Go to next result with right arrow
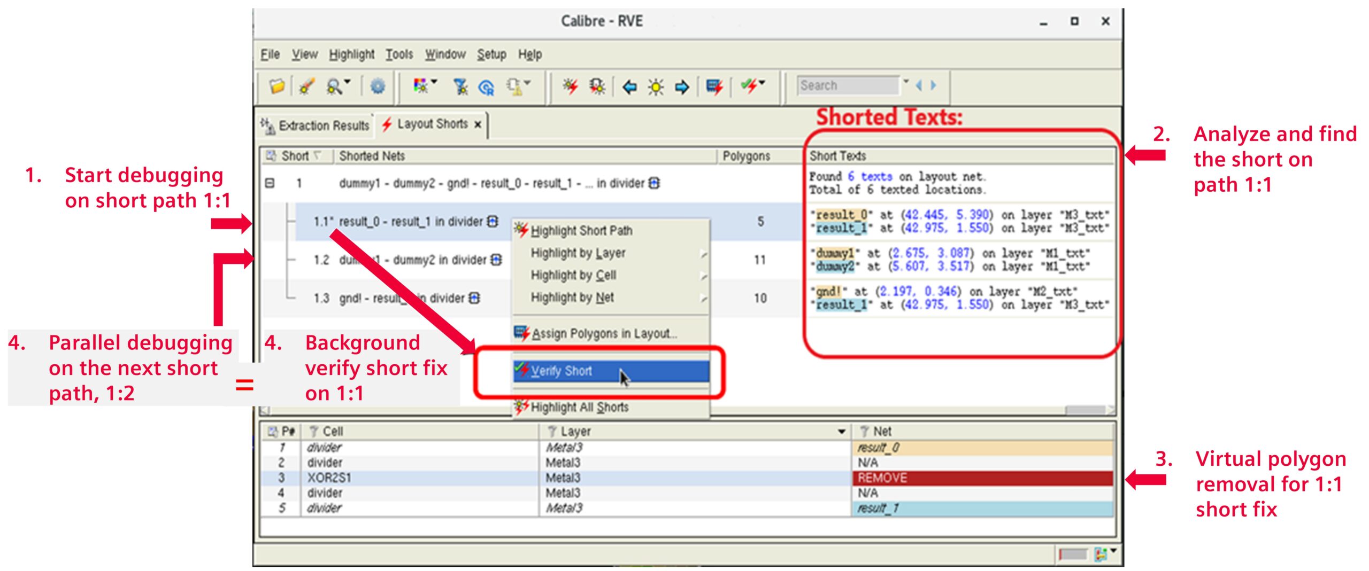Image resolution: width=1369 pixels, height=571 pixels. [682, 87]
